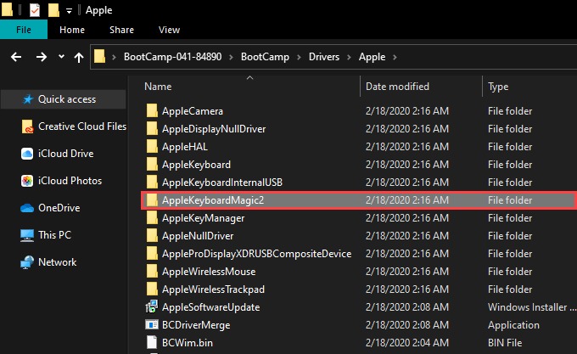Screen dimensions: 577x354
Task: Click the Back navigation arrow
Action: point(15,57)
